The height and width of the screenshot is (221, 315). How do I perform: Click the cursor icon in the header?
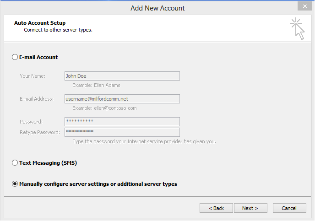click(x=298, y=29)
